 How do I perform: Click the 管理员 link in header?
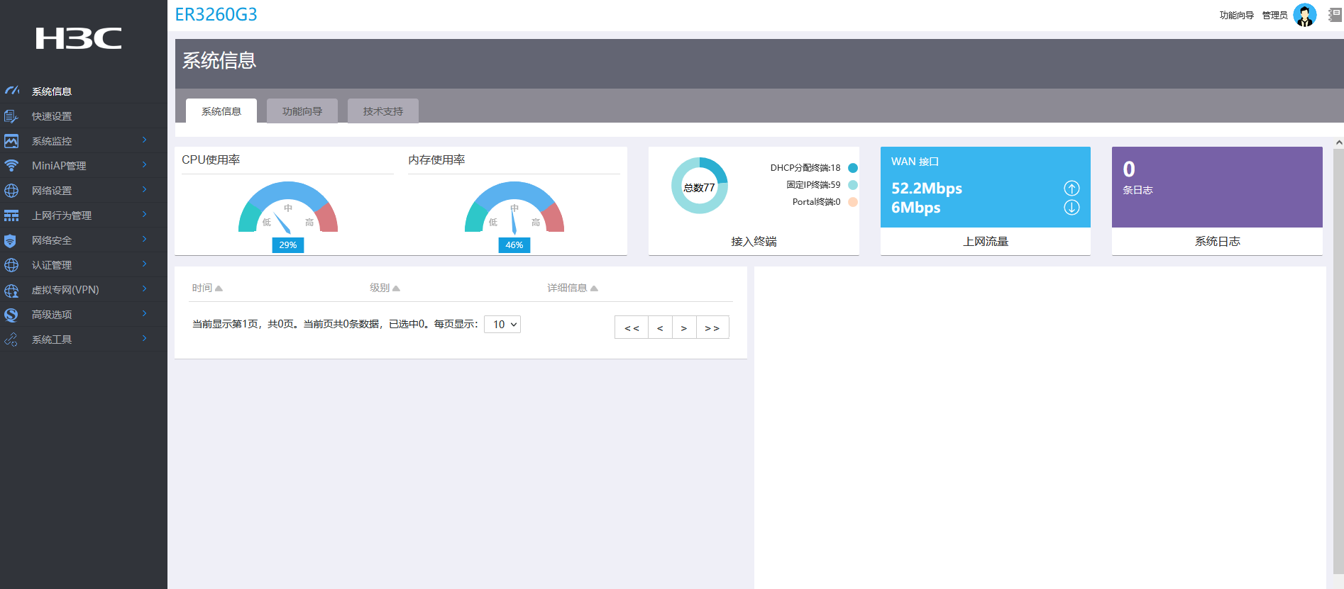tap(1274, 15)
